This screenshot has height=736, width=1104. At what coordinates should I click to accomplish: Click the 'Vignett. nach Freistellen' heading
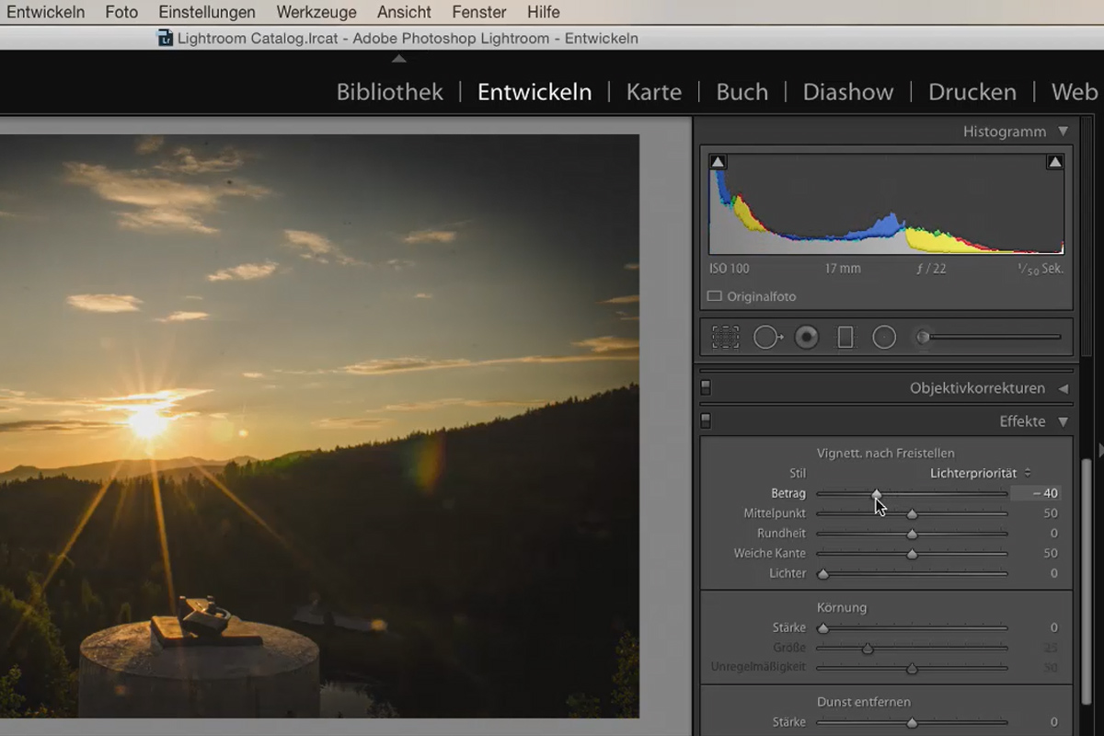click(x=886, y=453)
